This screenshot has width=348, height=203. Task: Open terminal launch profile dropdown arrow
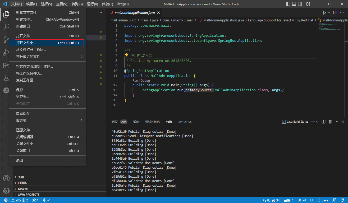pos(317,122)
